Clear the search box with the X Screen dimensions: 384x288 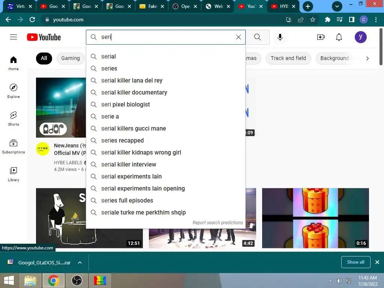[x=238, y=37]
